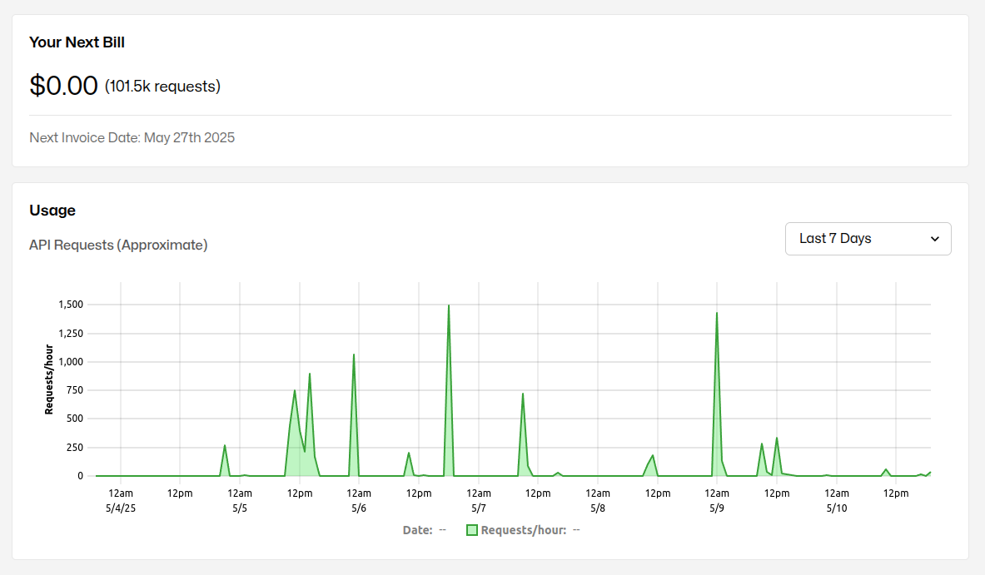
Task: Click the vertical 'Requests/hour' axis title
Action: (49, 379)
